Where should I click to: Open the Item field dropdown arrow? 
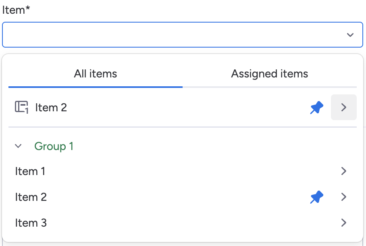coord(350,35)
